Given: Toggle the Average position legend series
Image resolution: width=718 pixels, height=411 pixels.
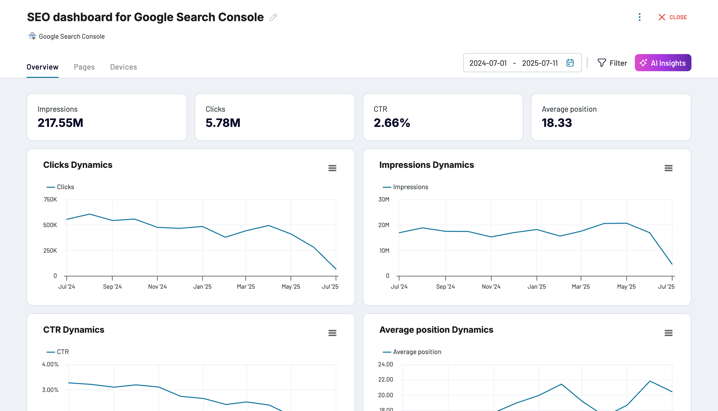Looking at the screenshot, I should [412, 352].
